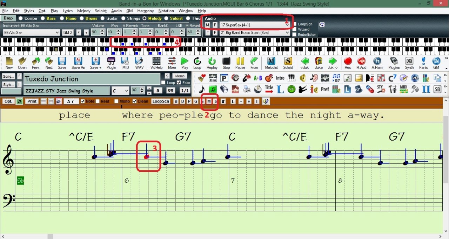
Task: Open the 21 Big Band Brass dropdown
Action: tap(255, 33)
